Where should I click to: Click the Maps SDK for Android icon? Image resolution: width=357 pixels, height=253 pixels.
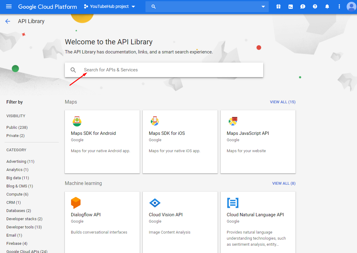[x=77, y=121]
